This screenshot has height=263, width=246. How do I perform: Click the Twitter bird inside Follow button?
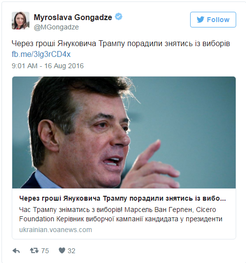(x=200, y=20)
